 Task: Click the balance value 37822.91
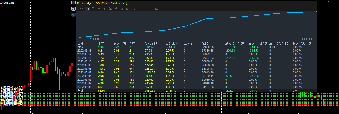click(208, 54)
